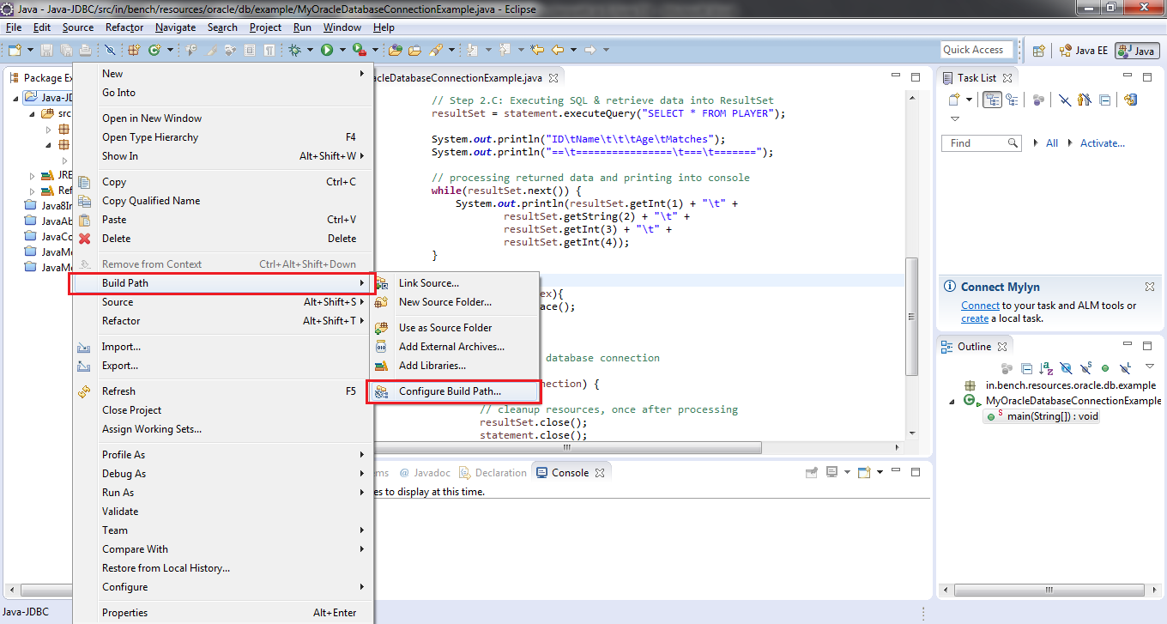
Task: Toggle Hide Static Members in Outline
Action: click(x=1086, y=367)
